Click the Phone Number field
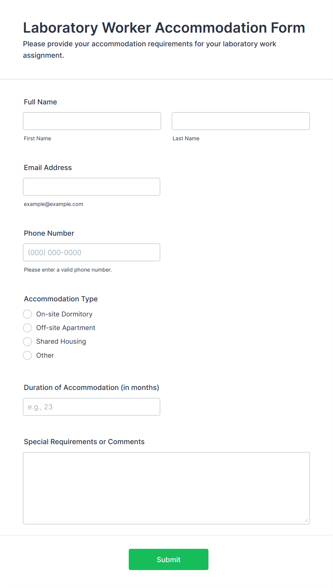Screen dimensions: 333x588 tap(92, 253)
